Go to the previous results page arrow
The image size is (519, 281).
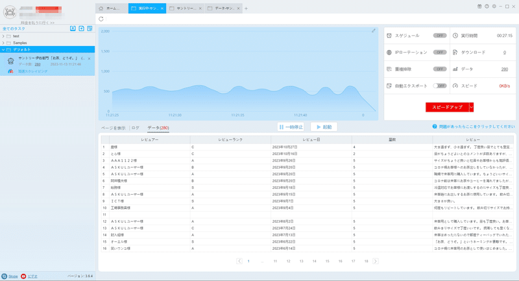[x=239, y=261]
